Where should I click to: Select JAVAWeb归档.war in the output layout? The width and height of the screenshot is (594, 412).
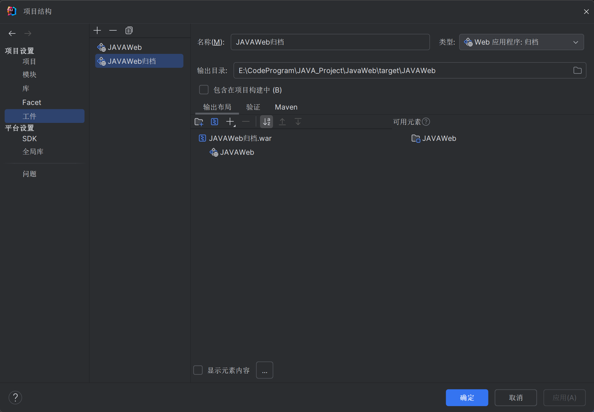(235, 138)
